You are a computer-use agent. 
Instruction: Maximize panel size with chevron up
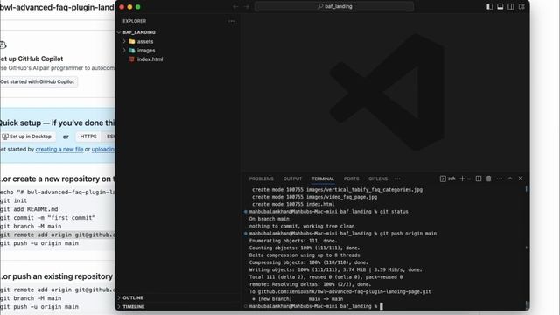(x=510, y=178)
